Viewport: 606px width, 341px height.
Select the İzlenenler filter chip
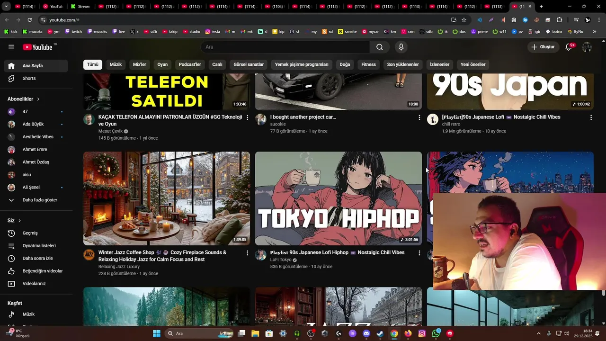[439, 64]
